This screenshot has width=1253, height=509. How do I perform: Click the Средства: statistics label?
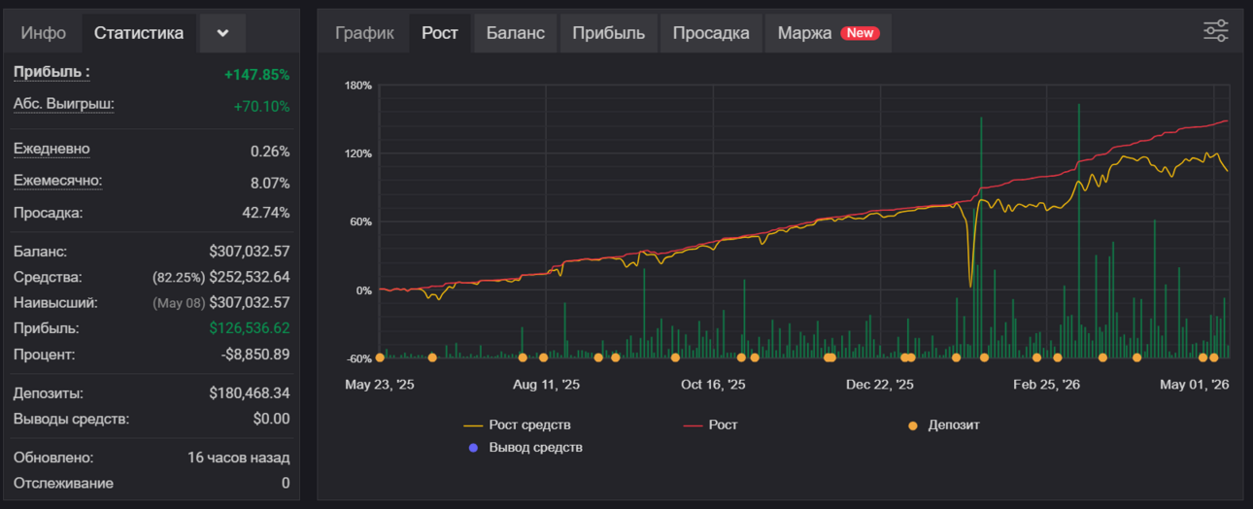pos(48,277)
